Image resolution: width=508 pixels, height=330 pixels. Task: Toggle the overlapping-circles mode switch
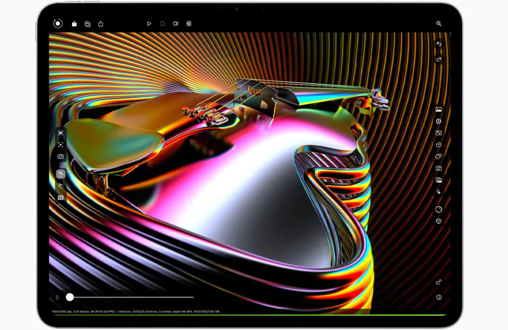tap(176, 23)
